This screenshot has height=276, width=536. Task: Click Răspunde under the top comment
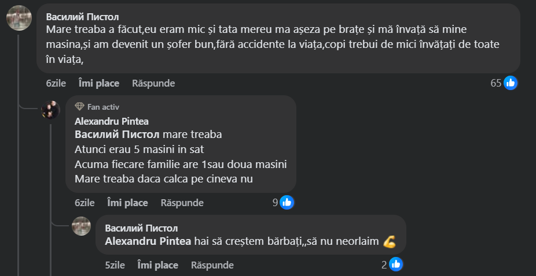click(x=153, y=83)
